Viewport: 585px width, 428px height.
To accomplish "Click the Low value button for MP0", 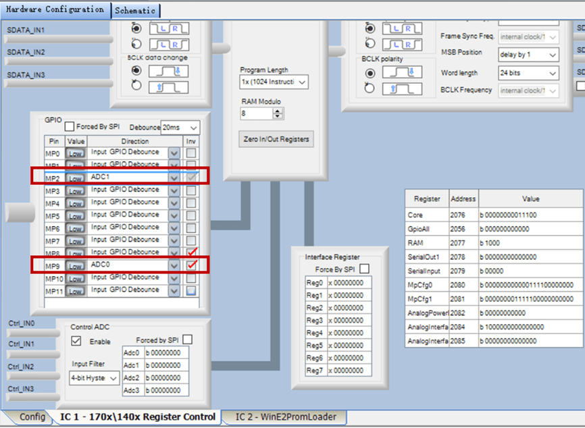I will click(74, 153).
